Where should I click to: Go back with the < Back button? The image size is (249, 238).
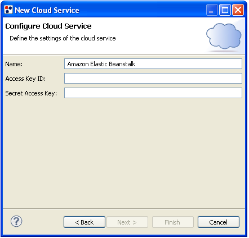click(x=85, y=222)
